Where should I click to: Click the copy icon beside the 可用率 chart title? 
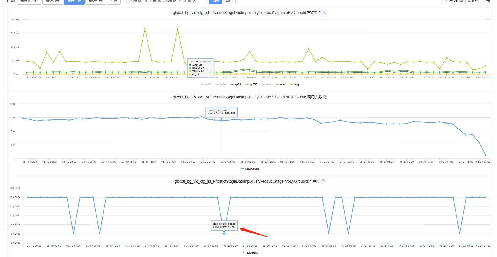point(324,181)
